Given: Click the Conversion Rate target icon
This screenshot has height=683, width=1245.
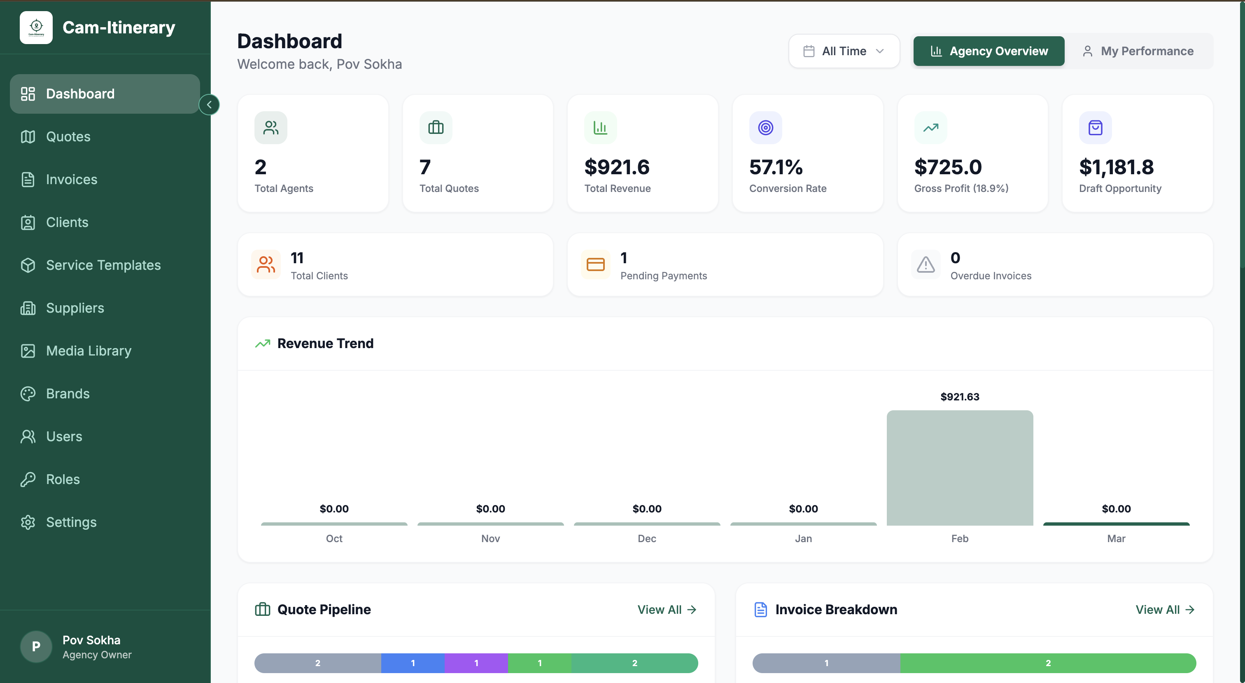Looking at the screenshot, I should [x=765, y=128].
